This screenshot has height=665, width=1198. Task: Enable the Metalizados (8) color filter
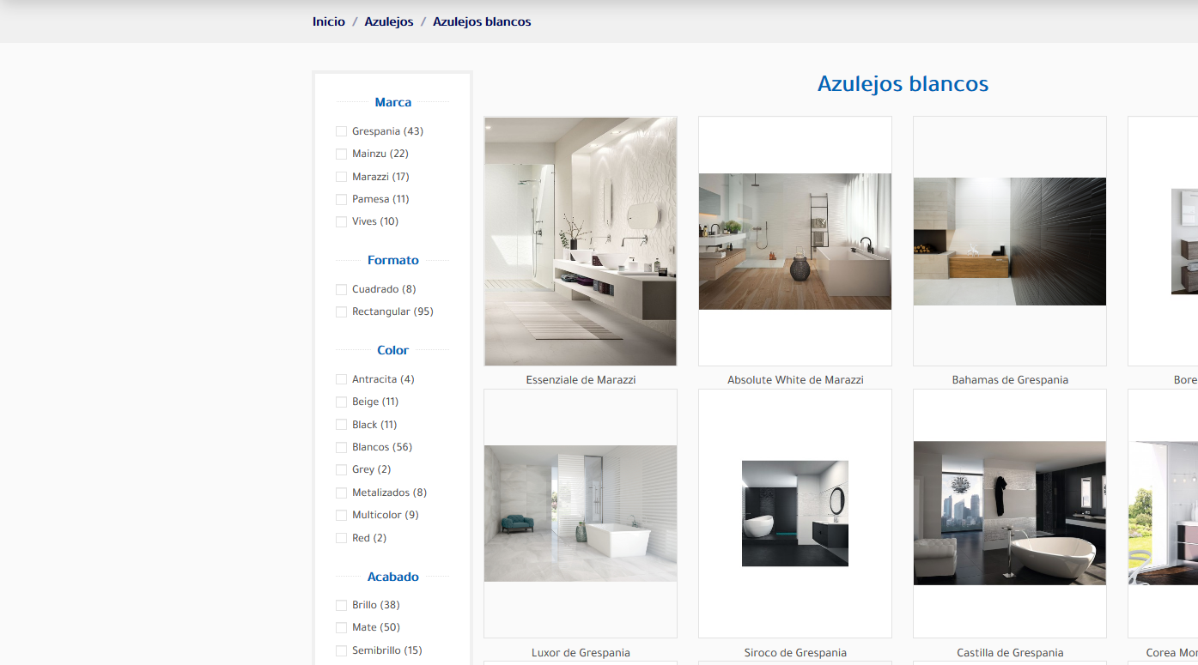click(x=341, y=493)
